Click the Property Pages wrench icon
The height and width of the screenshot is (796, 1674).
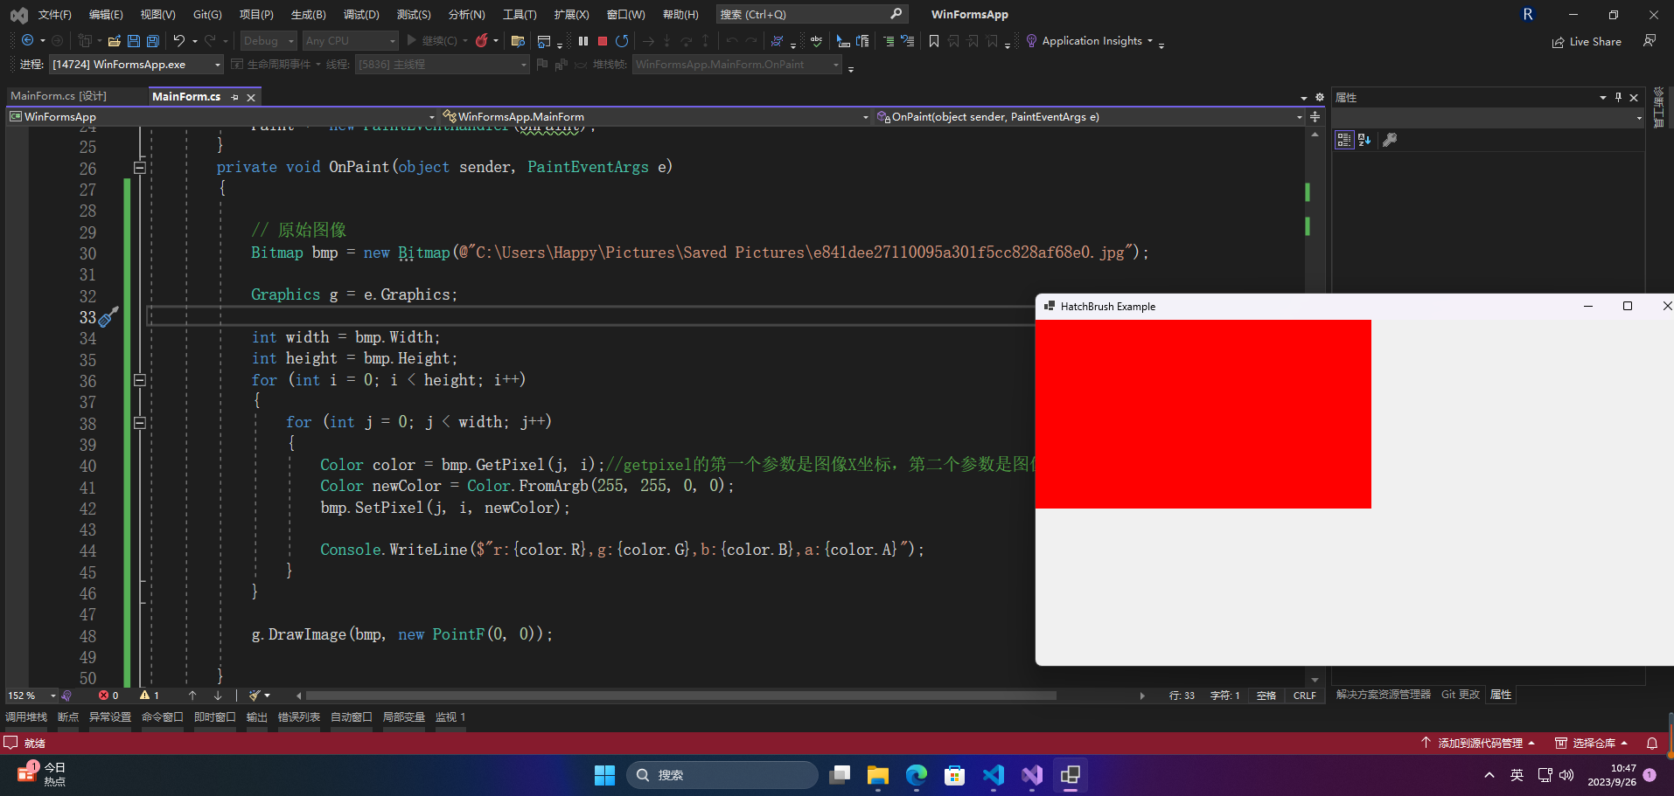(x=1389, y=140)
